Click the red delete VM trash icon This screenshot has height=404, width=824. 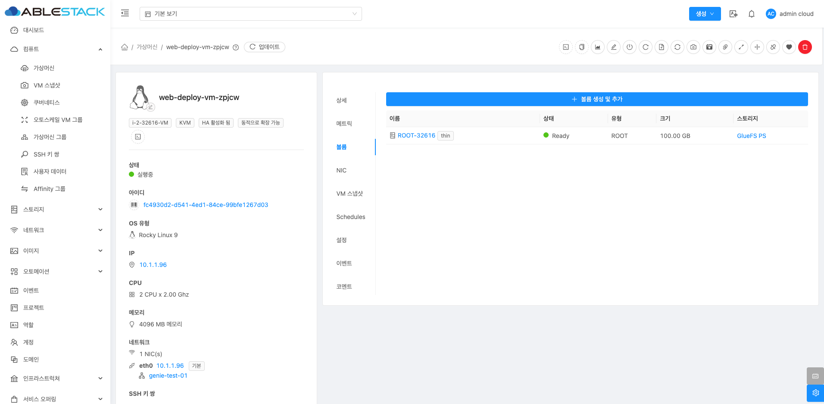click(x=805, y=47)
